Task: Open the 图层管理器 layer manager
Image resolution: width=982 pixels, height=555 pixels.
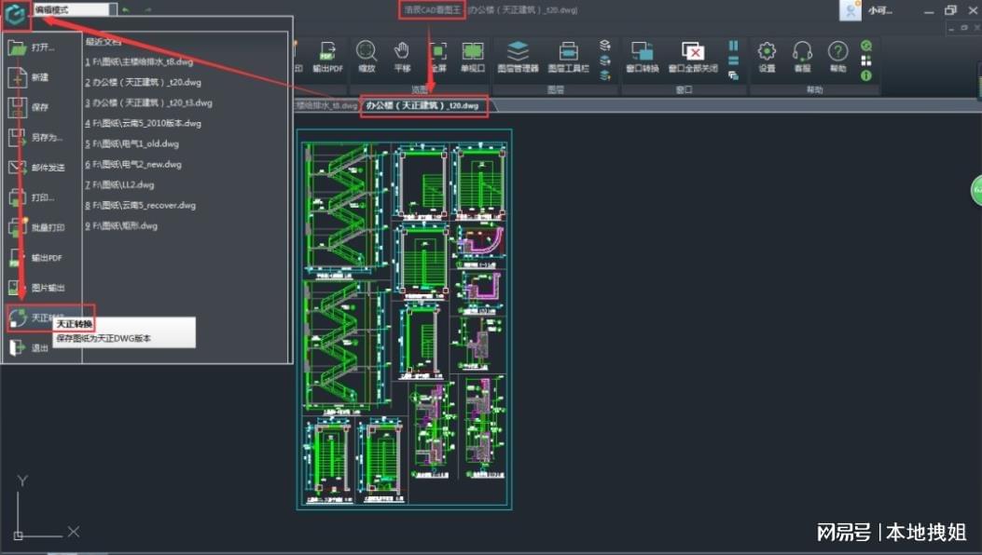Action: pyautogui.click(x=518, y=56)
